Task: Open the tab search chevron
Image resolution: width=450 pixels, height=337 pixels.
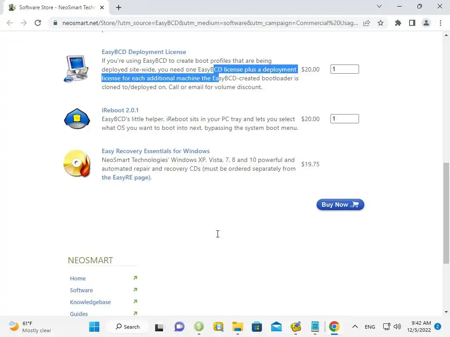Action: (x=379, y=6)
